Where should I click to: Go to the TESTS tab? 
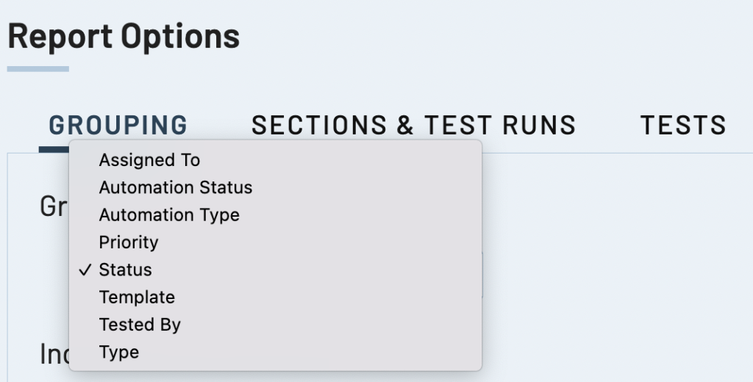pyautogui.click(x=683, y=126)
